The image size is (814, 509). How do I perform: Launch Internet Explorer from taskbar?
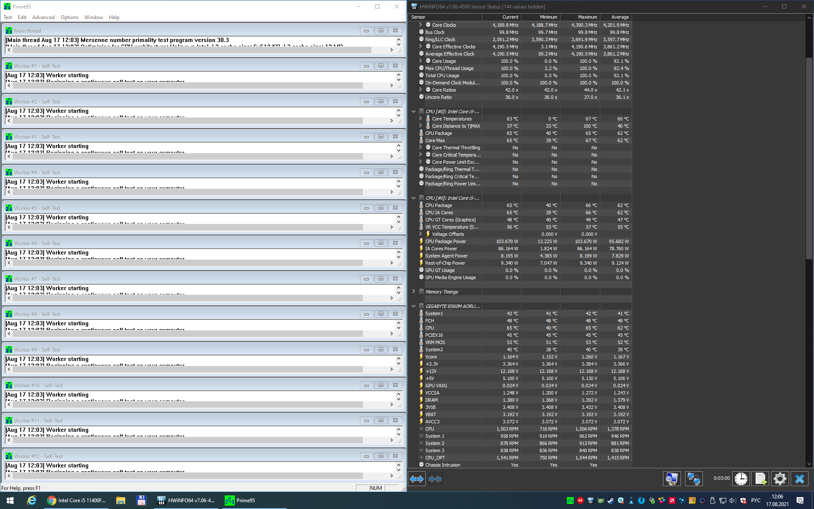[32, 501]
